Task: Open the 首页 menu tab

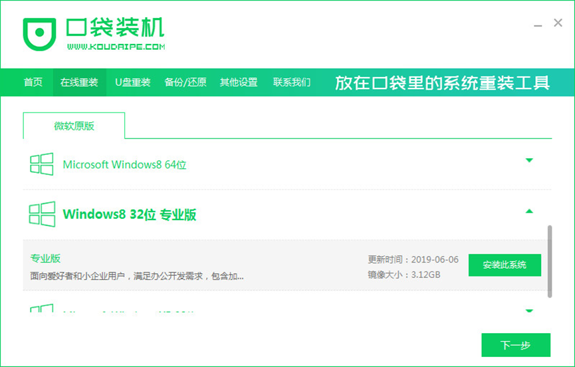Action: click(x=33, y=82)
